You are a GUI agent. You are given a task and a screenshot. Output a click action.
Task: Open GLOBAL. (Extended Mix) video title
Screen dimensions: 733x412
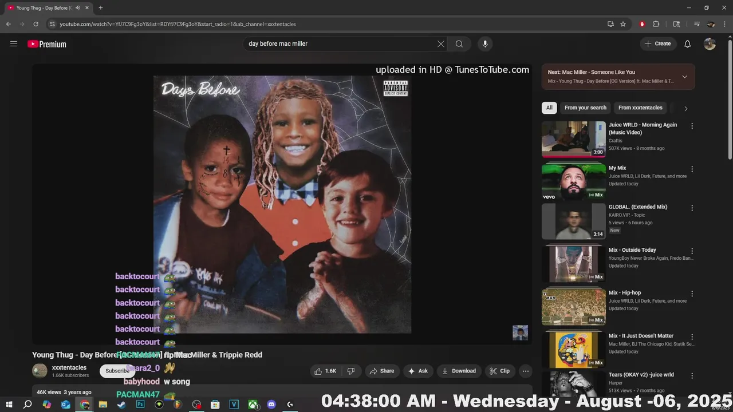(x=638, y=207)
